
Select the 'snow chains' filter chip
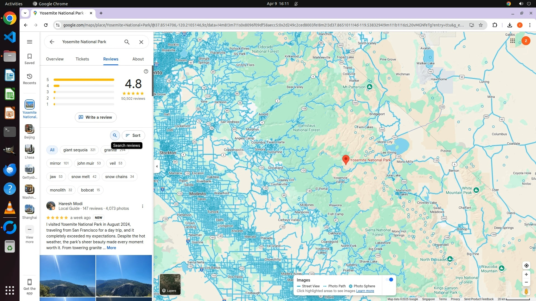(x=119, y=177)
